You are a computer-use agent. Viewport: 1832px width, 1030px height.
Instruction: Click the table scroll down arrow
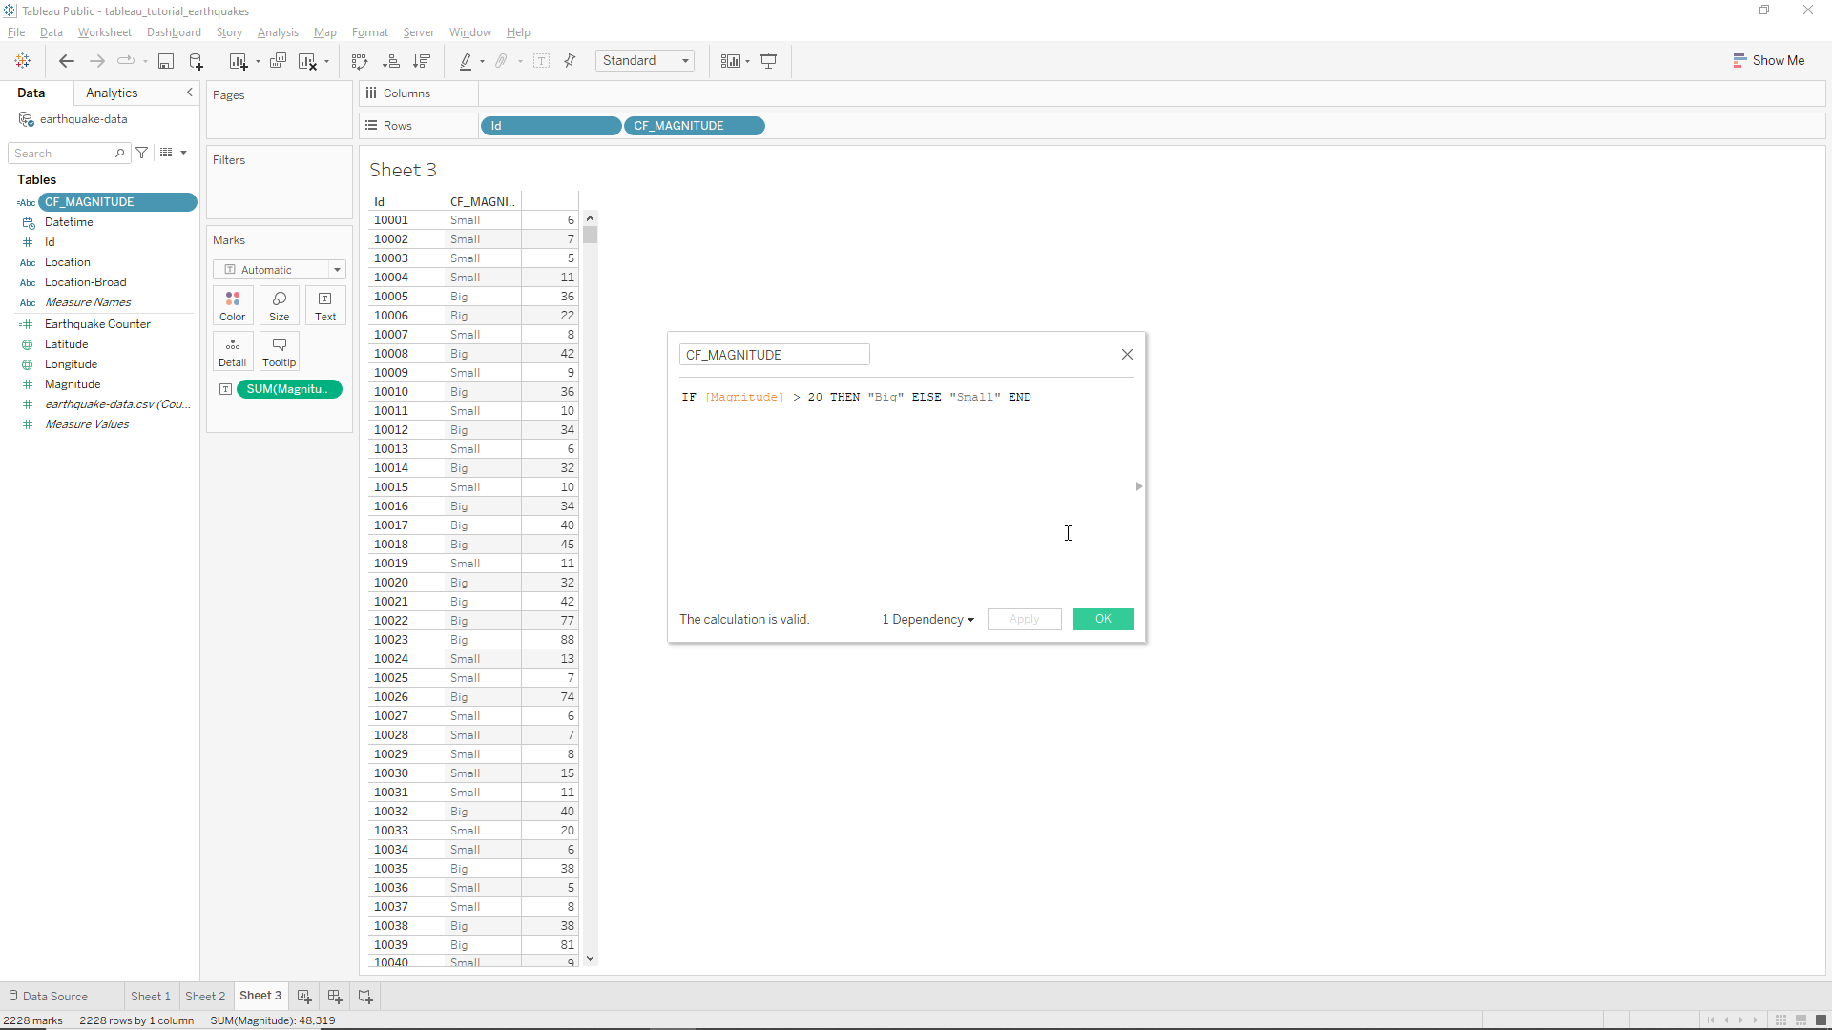(x=591, y=958)
